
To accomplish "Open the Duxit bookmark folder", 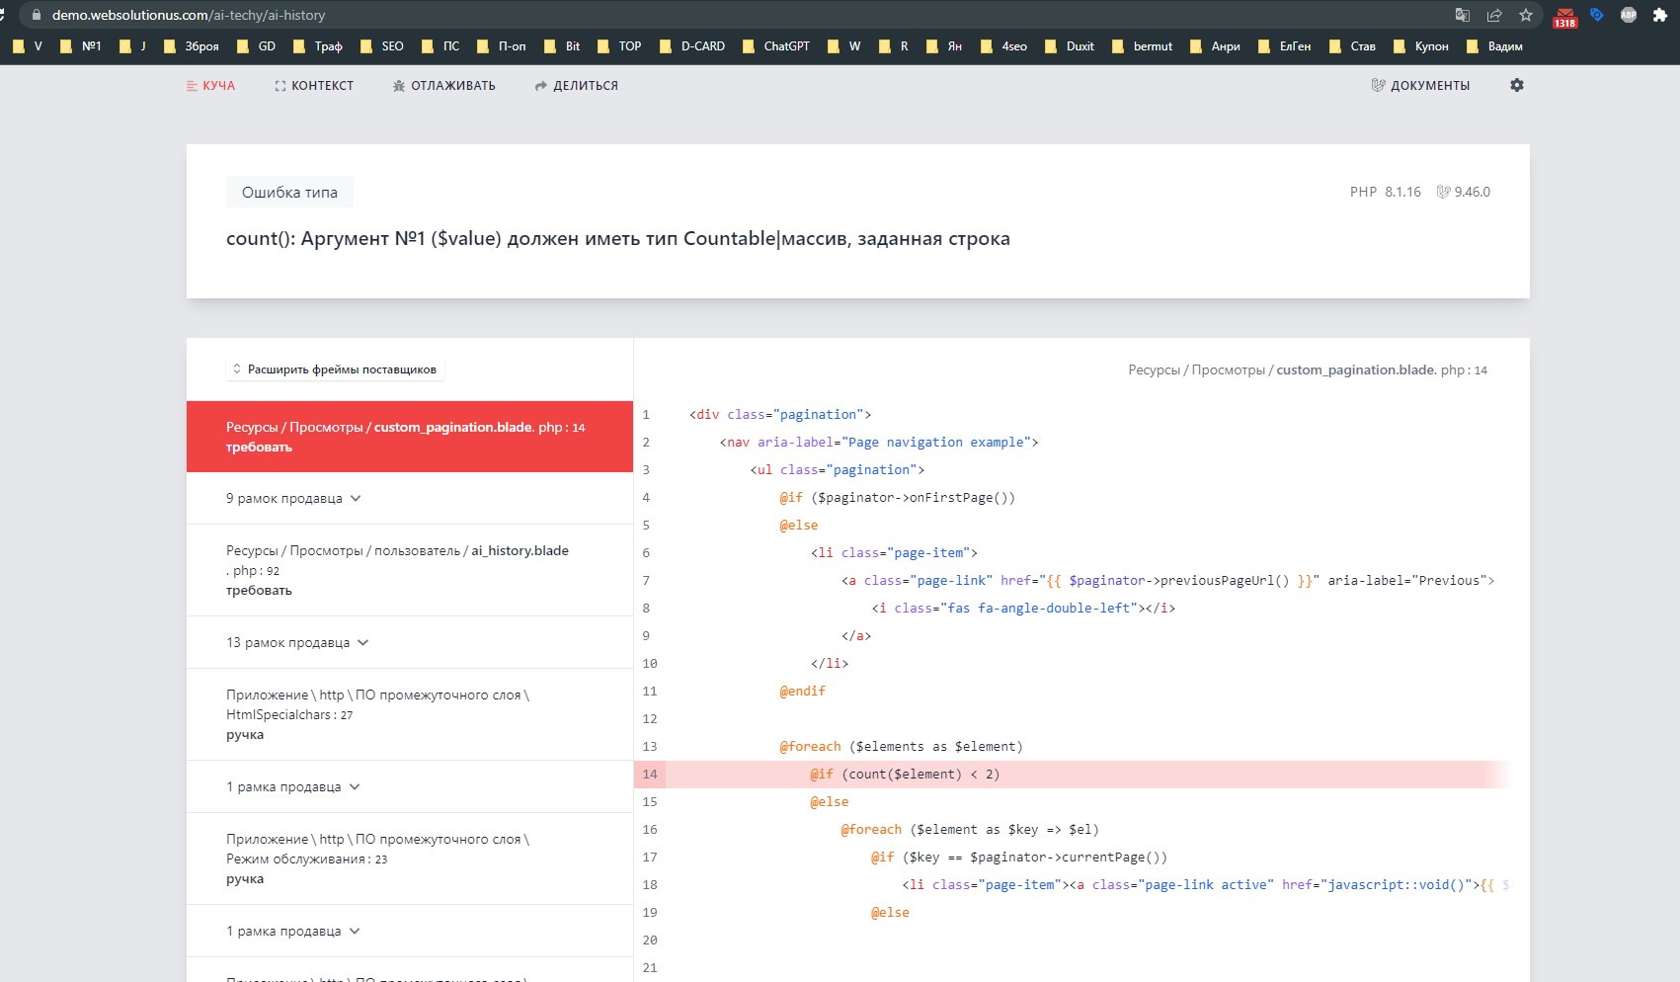I will coord(1070,46).
